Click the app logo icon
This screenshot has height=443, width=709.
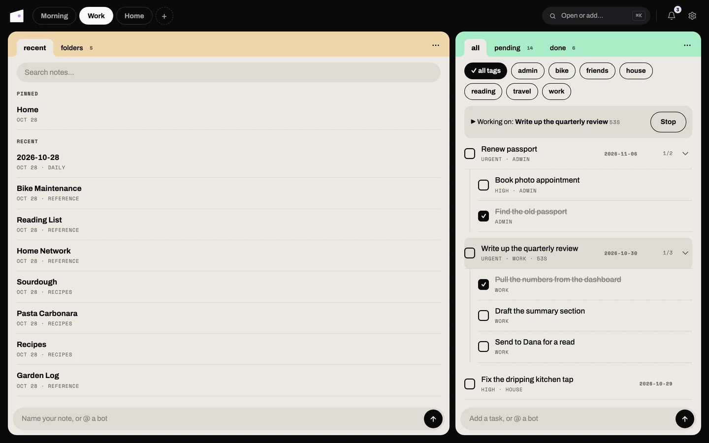[17, 16]
